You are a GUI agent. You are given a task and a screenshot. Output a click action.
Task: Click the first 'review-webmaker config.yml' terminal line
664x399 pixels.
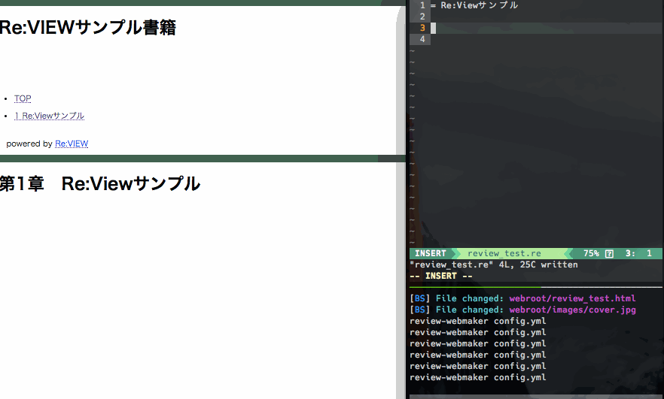pyautogui.click(x=477, y=322)
